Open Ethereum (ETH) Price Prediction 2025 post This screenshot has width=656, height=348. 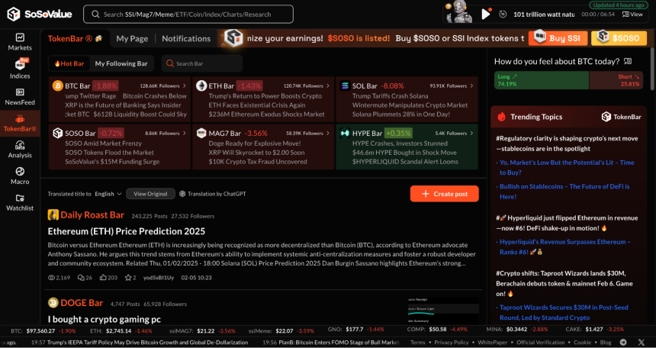pos(127,231)
